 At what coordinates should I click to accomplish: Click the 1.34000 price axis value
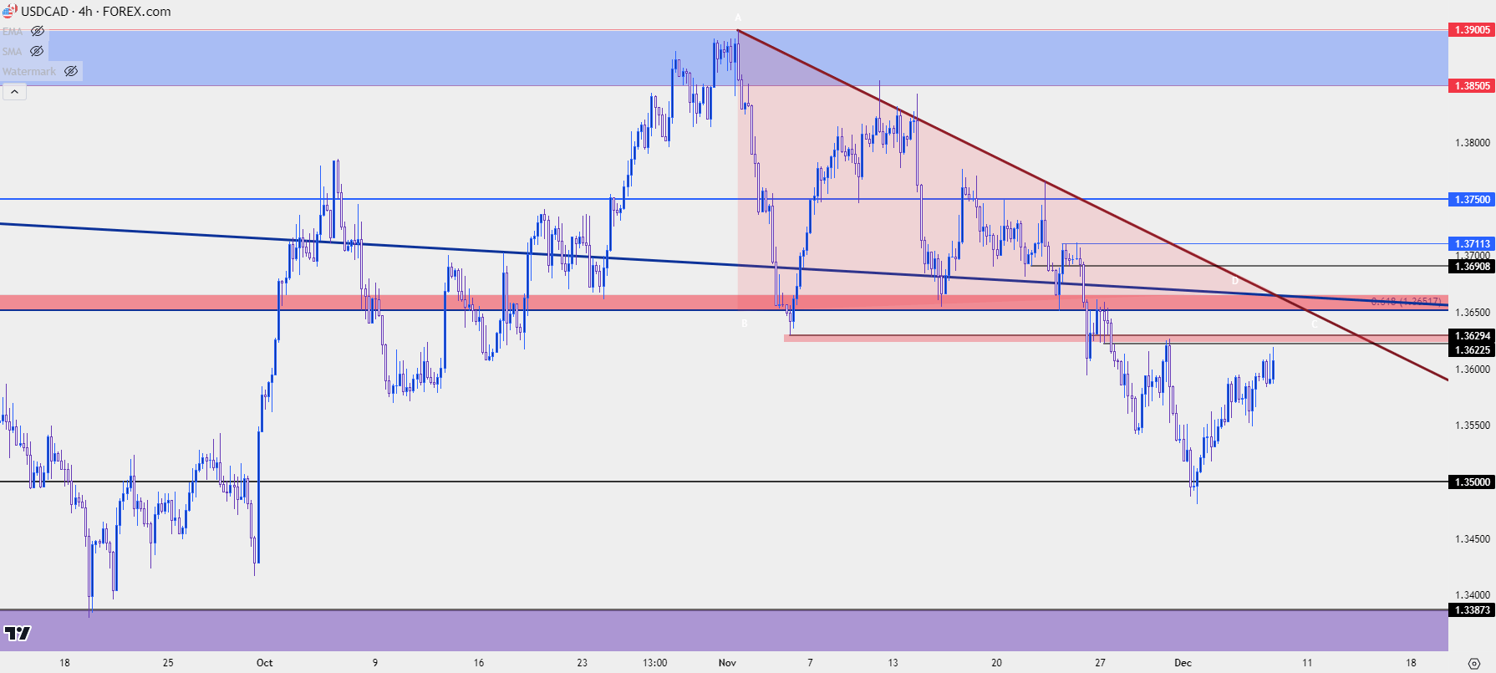click(x=1472, y=594)
